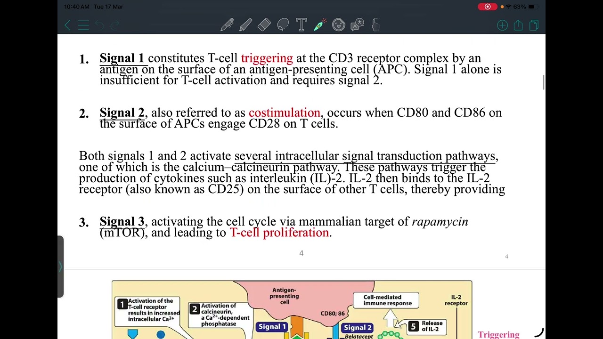Open the translate tool

coord(357,25)
